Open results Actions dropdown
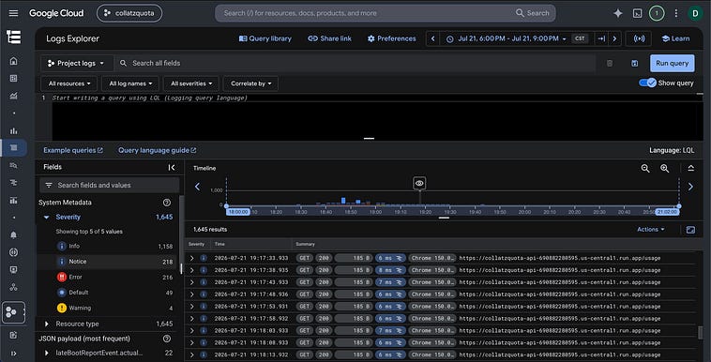 coord(650,230)
